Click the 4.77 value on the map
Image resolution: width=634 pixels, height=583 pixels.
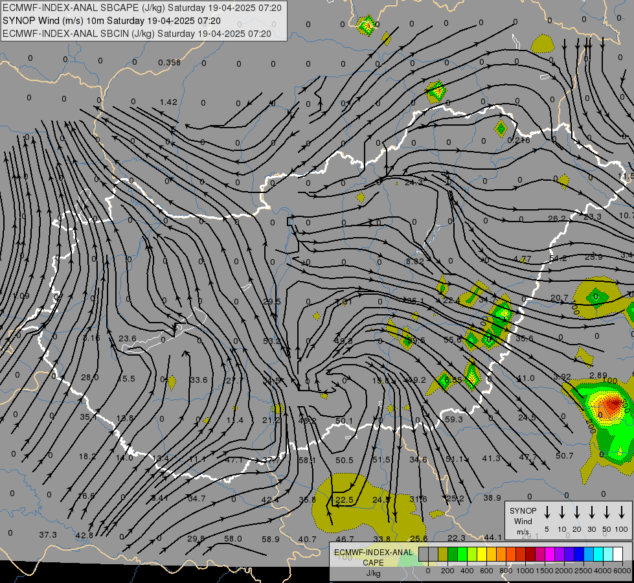523,258
